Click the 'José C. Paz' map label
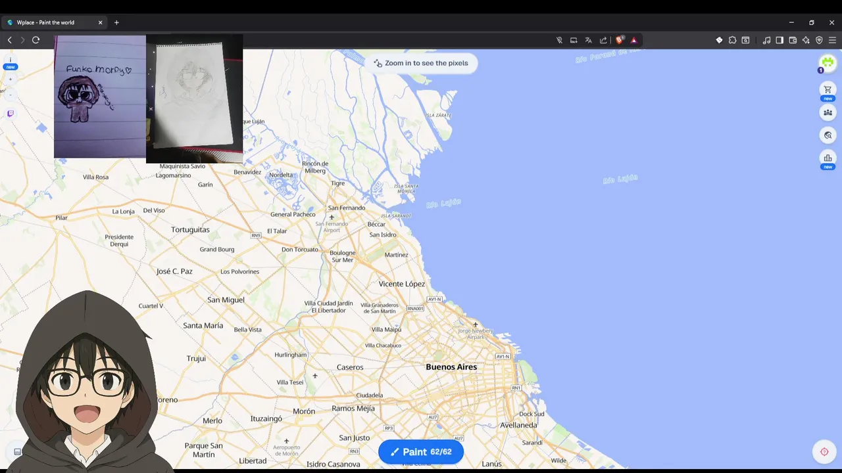The width and height of the screenshot is (842, 473). point(174,271)
